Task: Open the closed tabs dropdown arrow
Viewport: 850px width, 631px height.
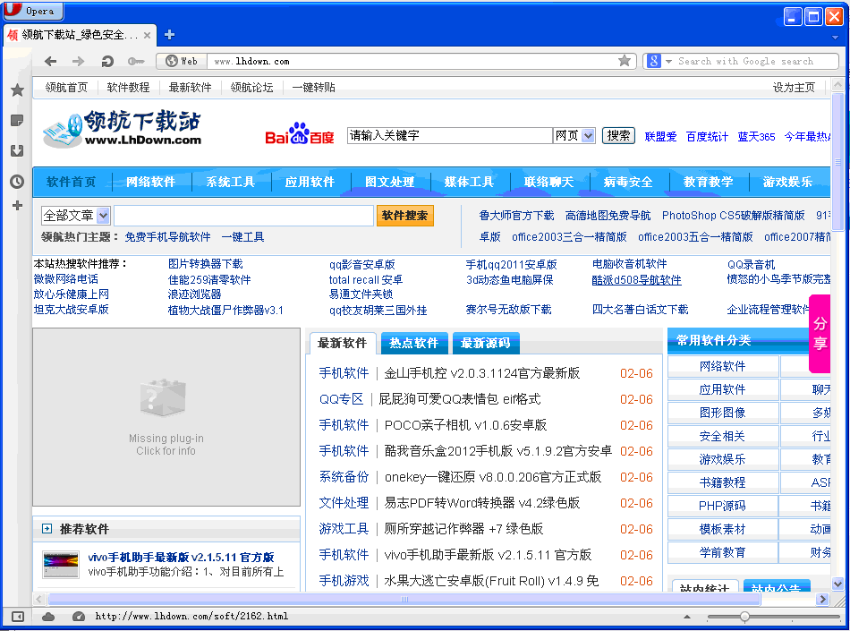Action: pyautogui.click(x=835, y=38)
